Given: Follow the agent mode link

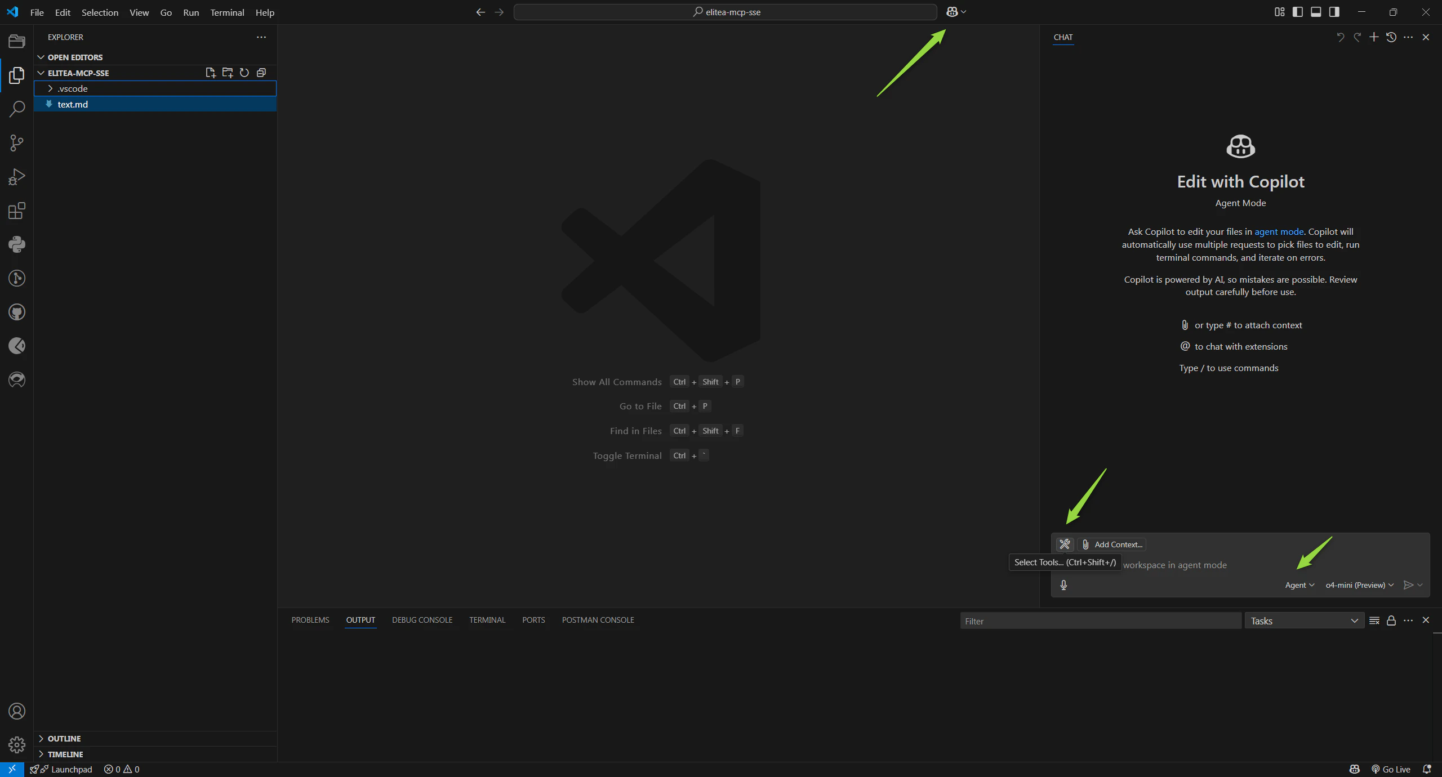Looking at the screenshot, I should pos(1279,231).
